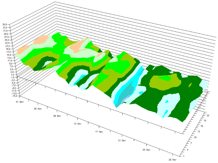Click the '27,0' vertical axis value

pyautogui.click(x=6, y=37)
